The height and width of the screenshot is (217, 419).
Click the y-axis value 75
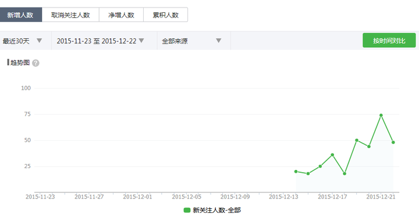[x=27, y=114]
